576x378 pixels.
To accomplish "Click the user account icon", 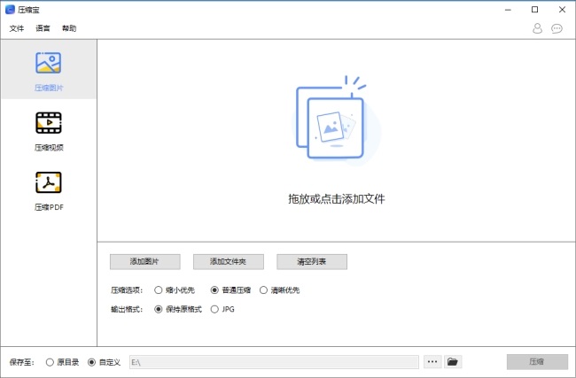I will click(x=537, y=28).
